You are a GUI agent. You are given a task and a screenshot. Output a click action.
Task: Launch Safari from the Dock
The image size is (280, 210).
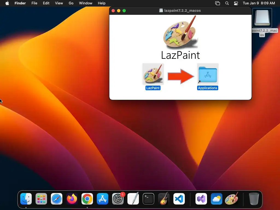point(57,199)
